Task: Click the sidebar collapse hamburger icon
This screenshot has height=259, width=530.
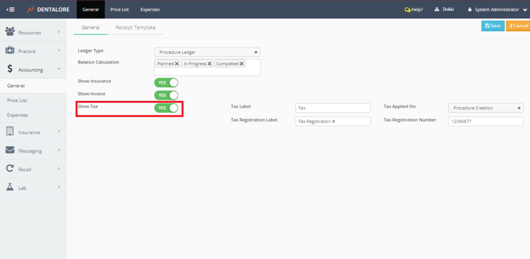Action: [x=10, y=9]
